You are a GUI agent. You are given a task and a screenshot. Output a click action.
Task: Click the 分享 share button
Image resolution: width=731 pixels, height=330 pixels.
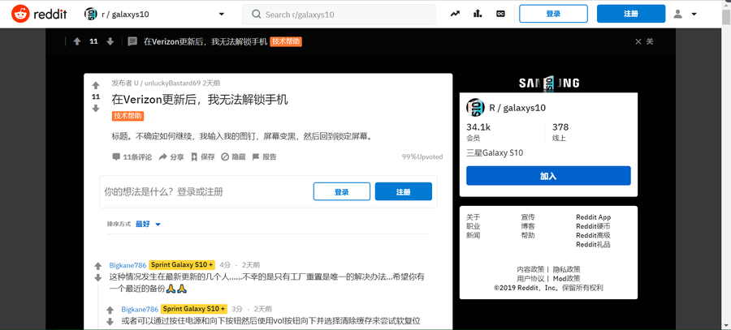pos(171,156)
